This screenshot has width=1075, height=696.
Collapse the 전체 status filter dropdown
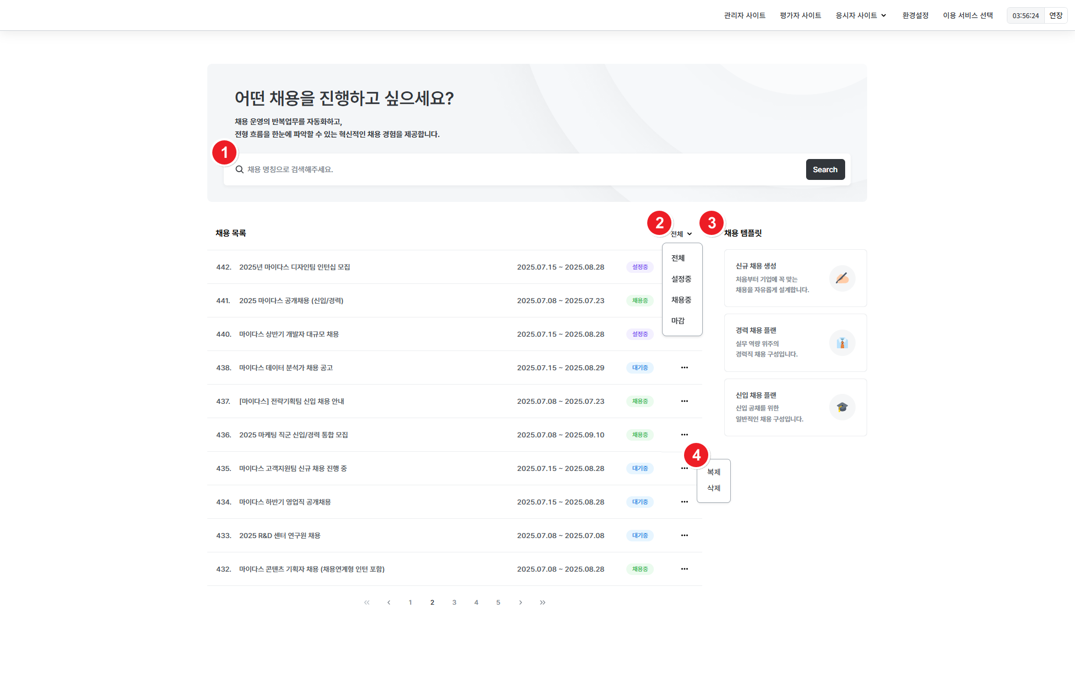click(681, 234)
